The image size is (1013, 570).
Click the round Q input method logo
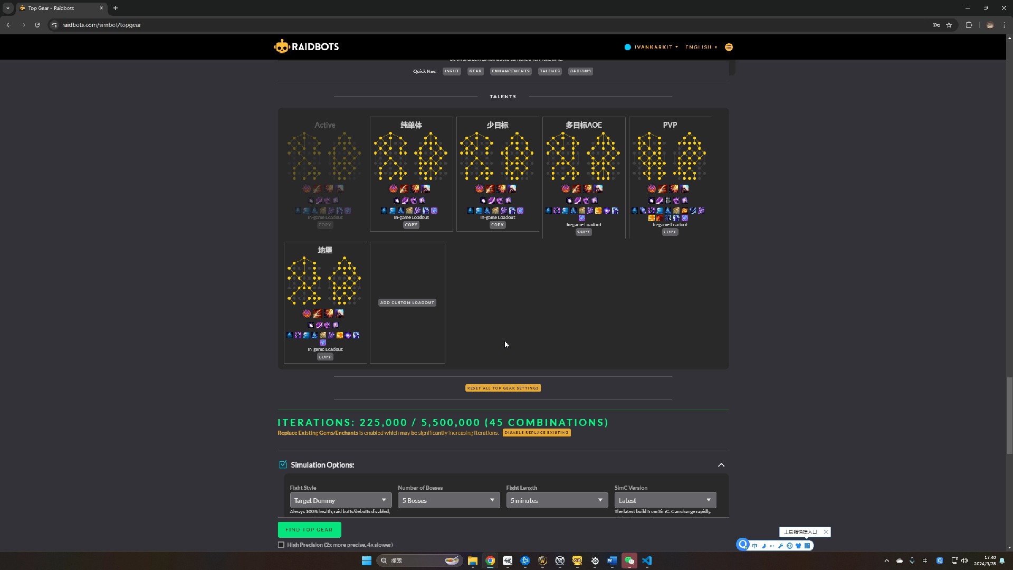(743, 544)
